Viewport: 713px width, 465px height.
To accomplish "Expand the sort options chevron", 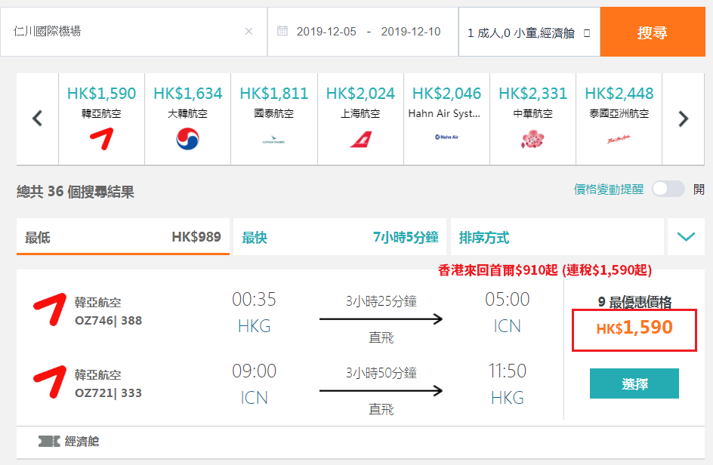I will 686,236.
